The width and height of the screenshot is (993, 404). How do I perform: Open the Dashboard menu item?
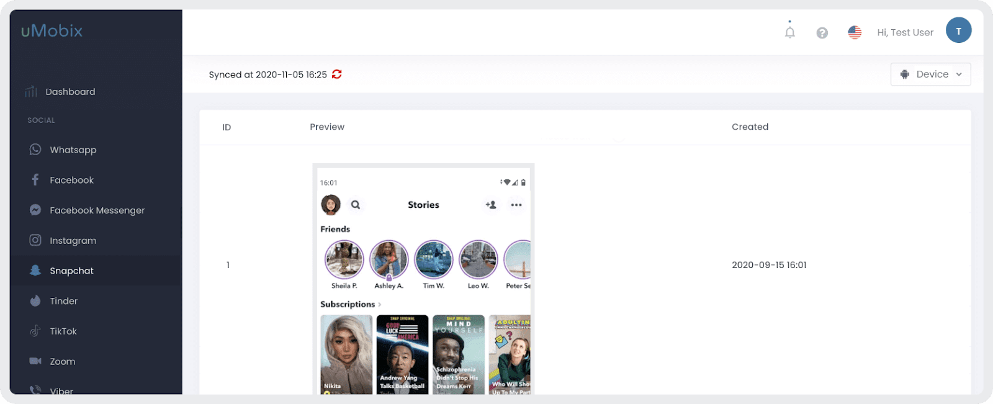coord(70,92)
